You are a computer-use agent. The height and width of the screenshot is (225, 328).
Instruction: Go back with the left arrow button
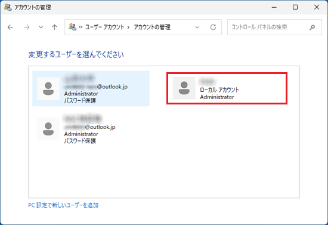coord(10,27)
